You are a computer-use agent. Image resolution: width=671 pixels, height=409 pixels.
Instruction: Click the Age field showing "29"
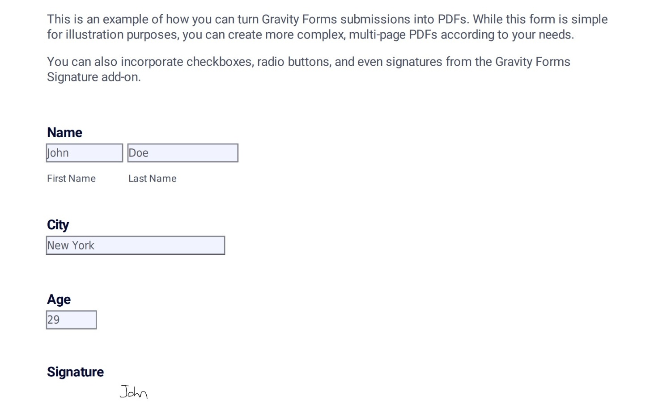coord(71,319)
